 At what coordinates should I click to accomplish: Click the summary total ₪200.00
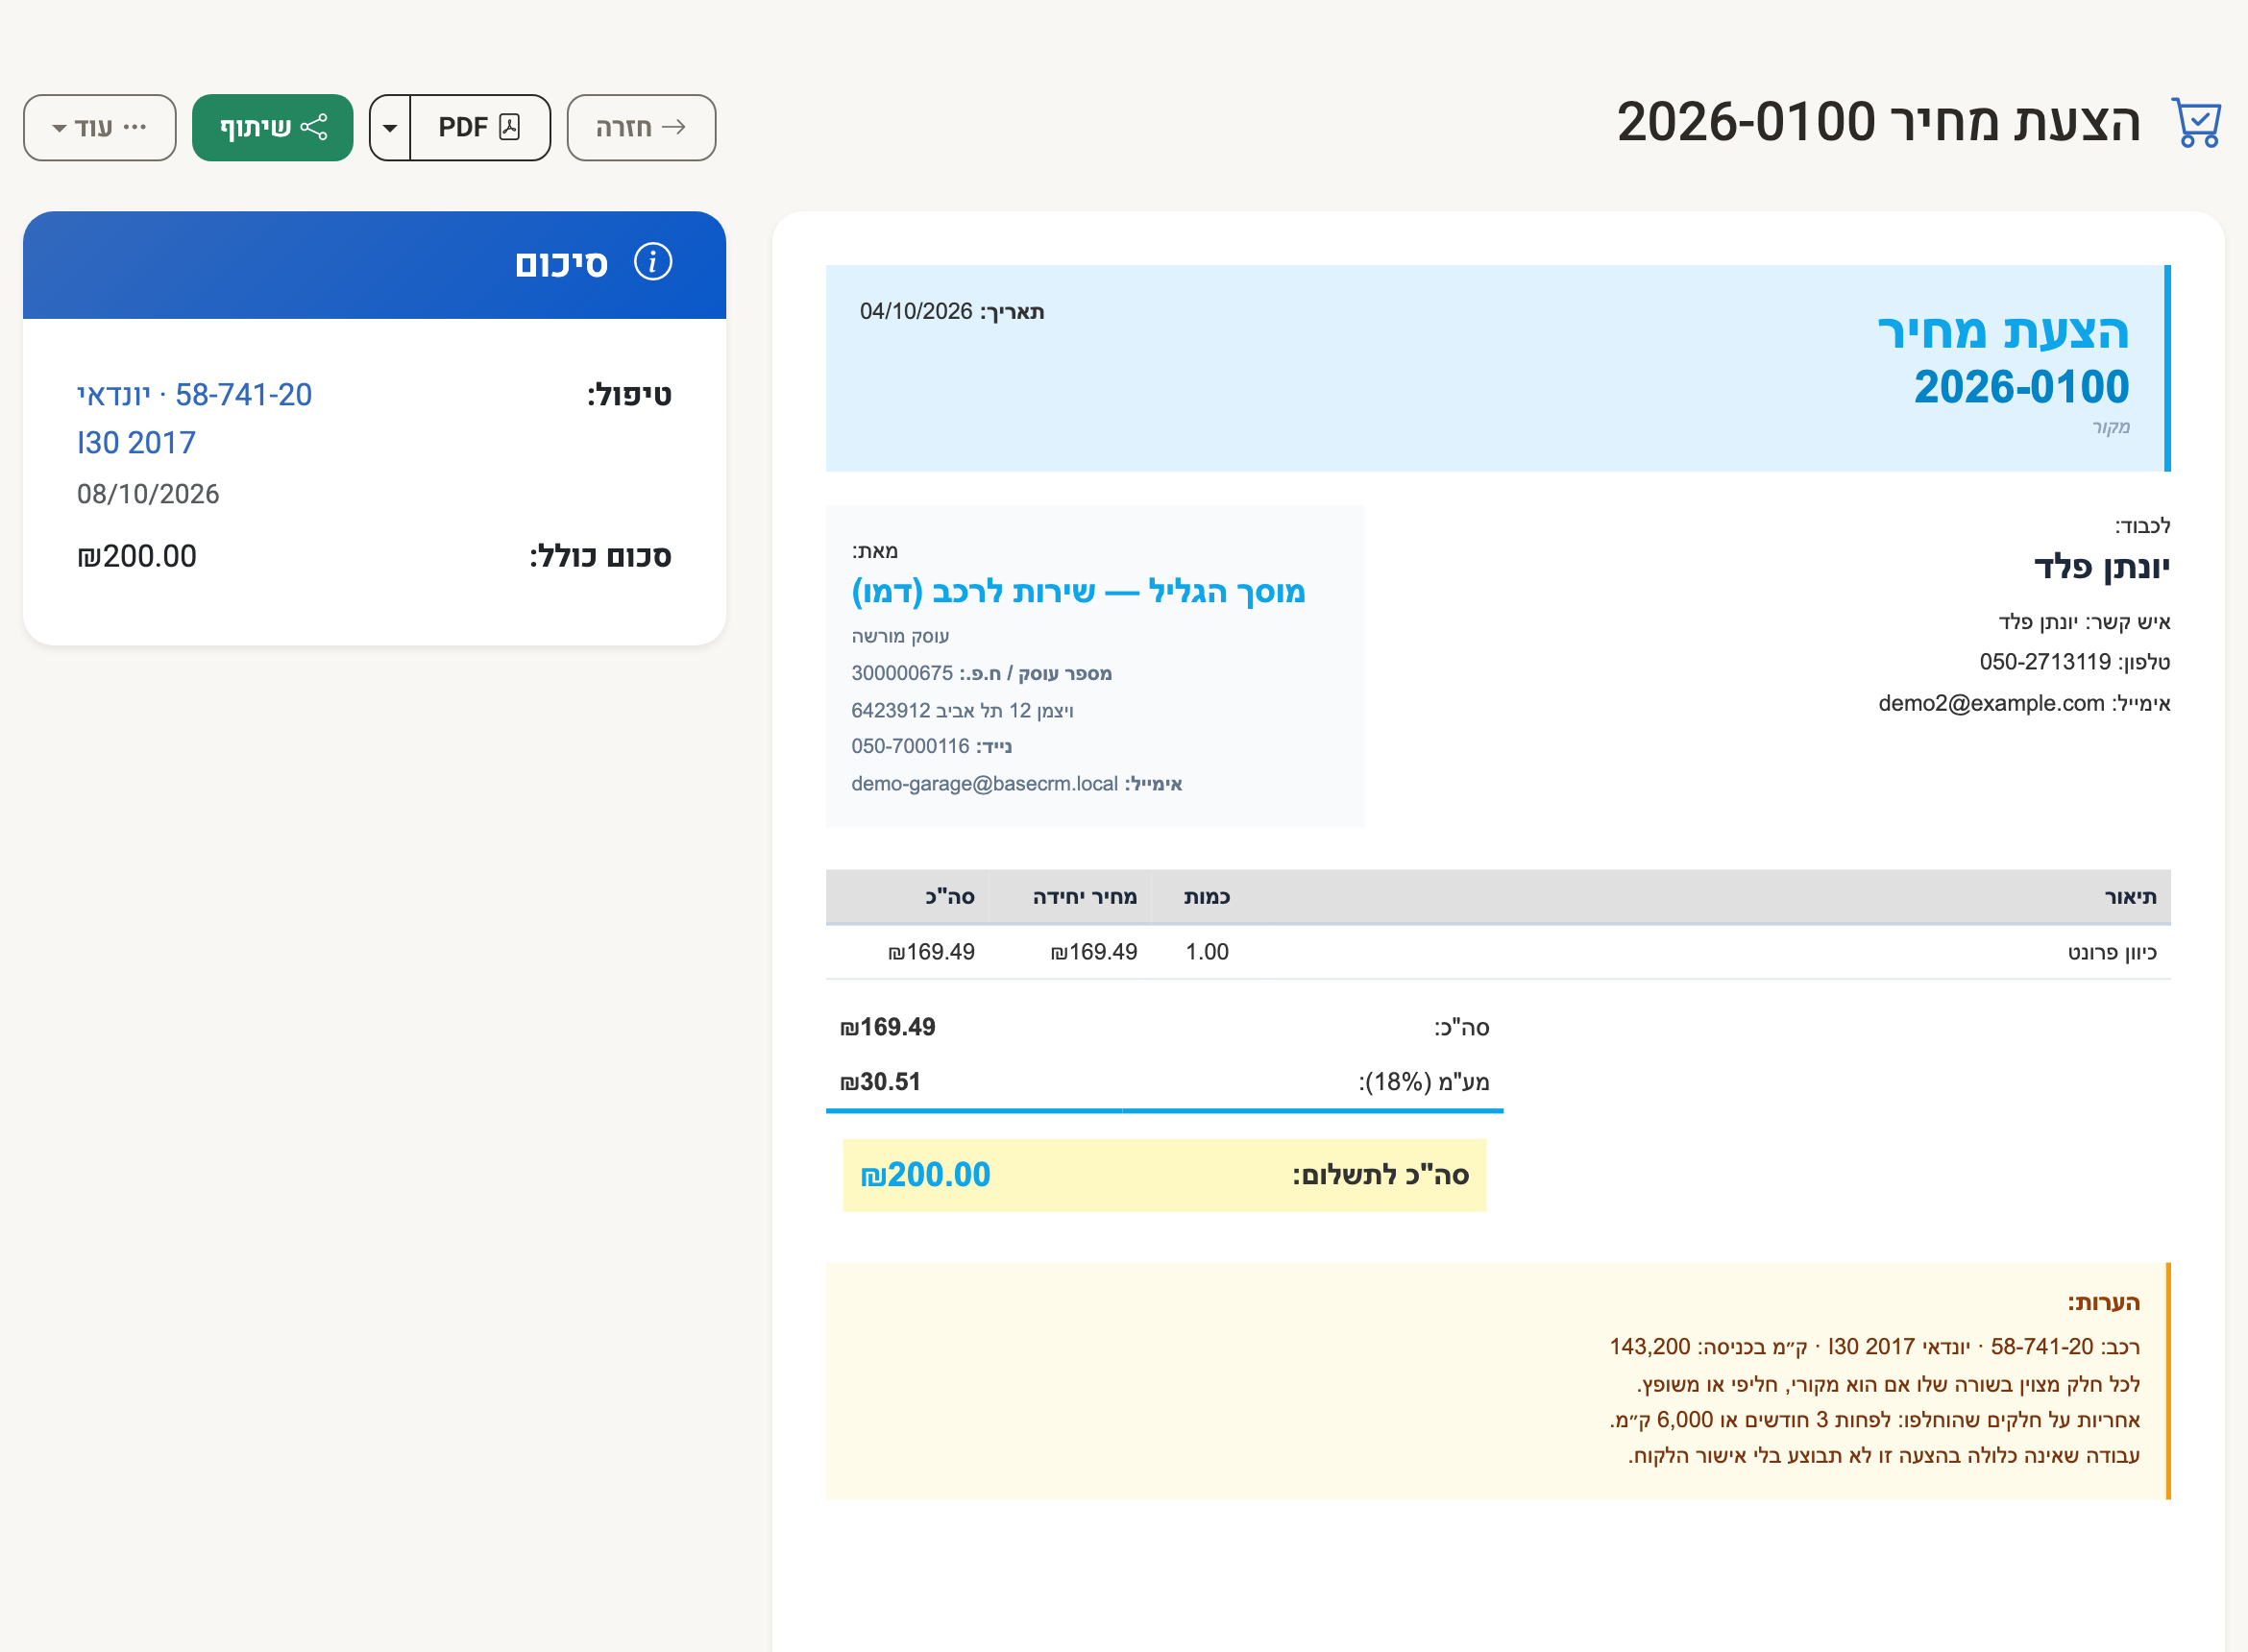(137, 556)
